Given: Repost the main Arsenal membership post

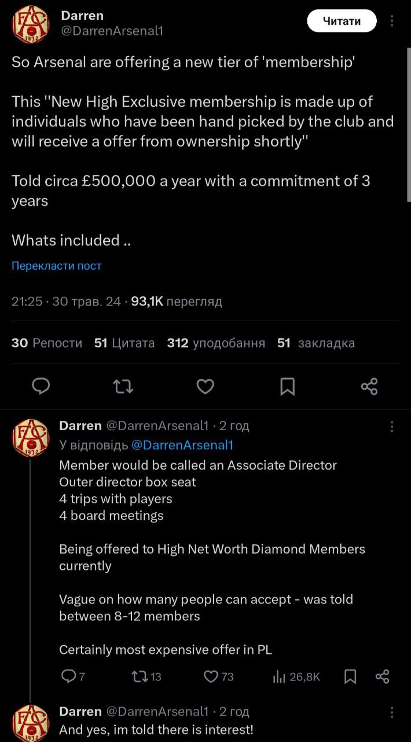Looking at the screenshot, I should tap(123, 386).
